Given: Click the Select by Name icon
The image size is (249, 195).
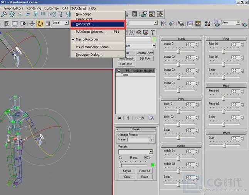Looking at the screenshot, I should [x=7, y=24].
